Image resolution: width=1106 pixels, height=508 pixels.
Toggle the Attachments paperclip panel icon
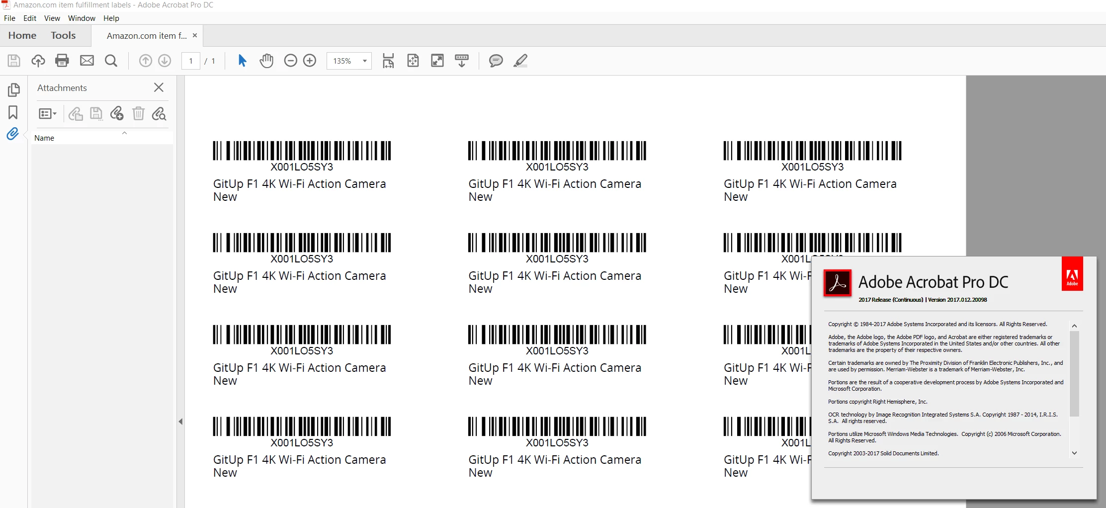12,134
